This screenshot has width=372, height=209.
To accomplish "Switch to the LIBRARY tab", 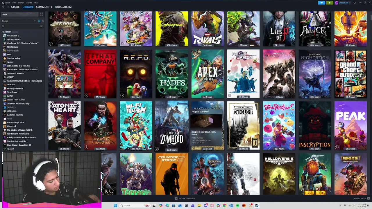I will (x=28, y=7).
